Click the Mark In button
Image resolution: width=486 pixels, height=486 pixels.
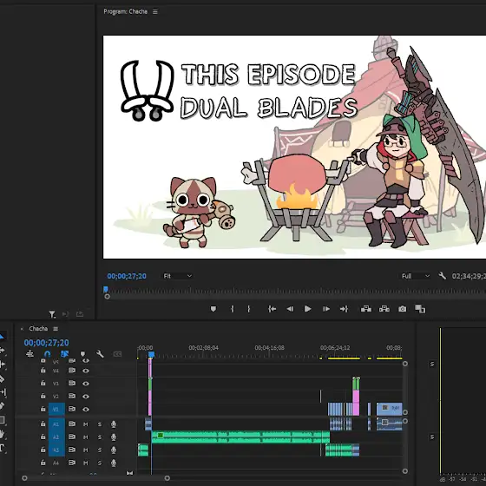coord(233,309)
